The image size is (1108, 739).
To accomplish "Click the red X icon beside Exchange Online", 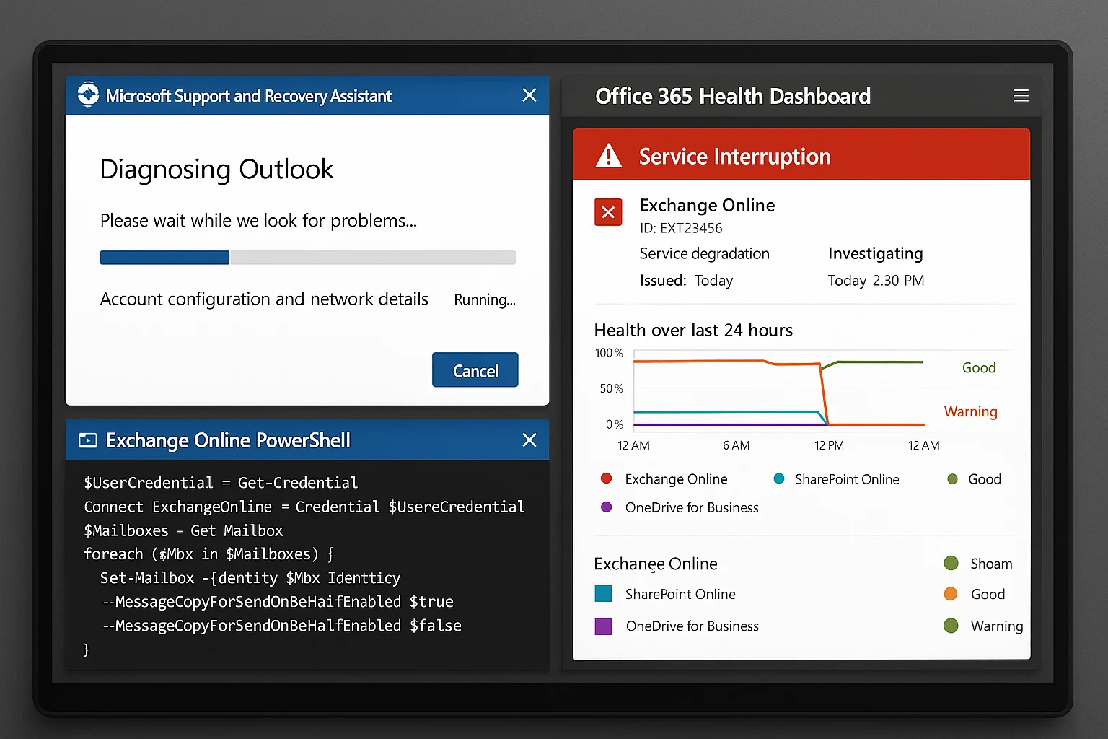I will tap(608, 212).
